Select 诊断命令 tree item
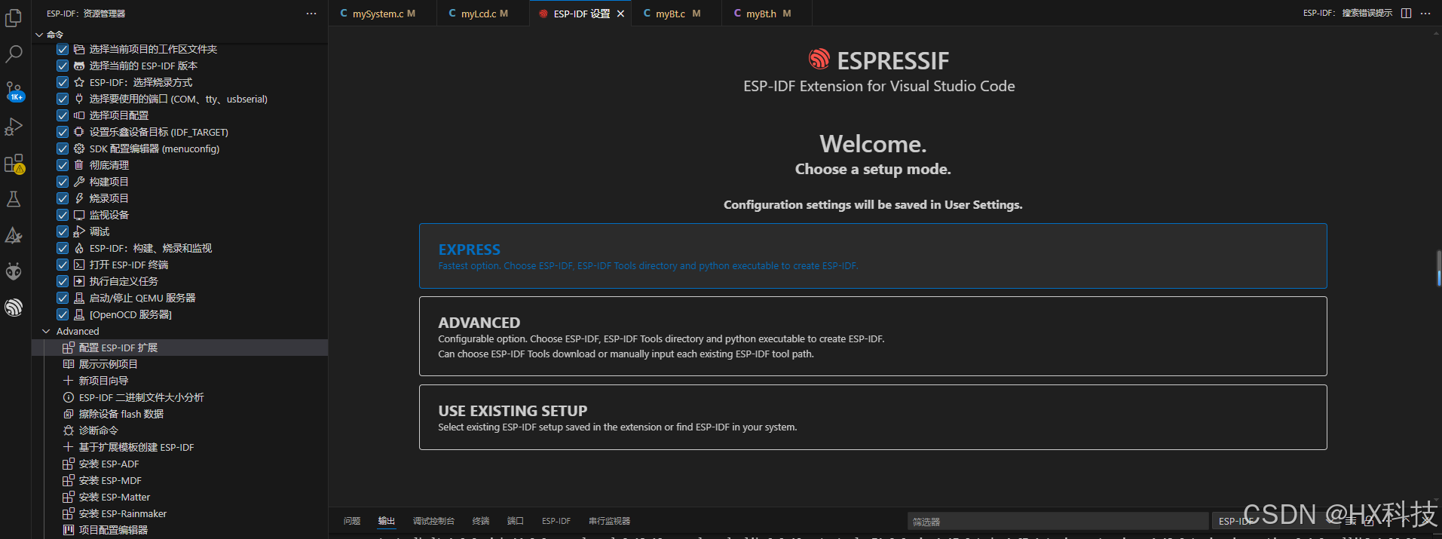 point(179,430)
